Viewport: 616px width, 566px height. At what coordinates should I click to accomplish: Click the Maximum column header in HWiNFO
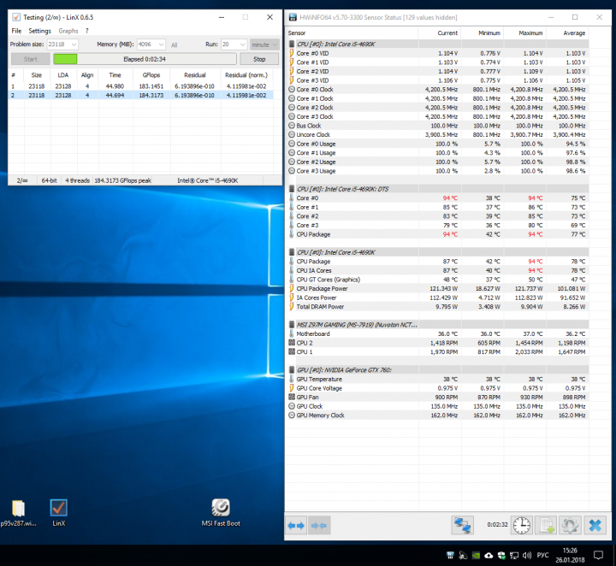pos(524,33)
